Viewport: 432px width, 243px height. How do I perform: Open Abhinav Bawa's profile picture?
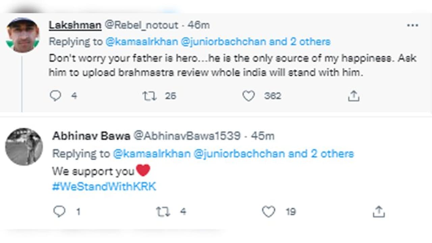tap(24, 146)
